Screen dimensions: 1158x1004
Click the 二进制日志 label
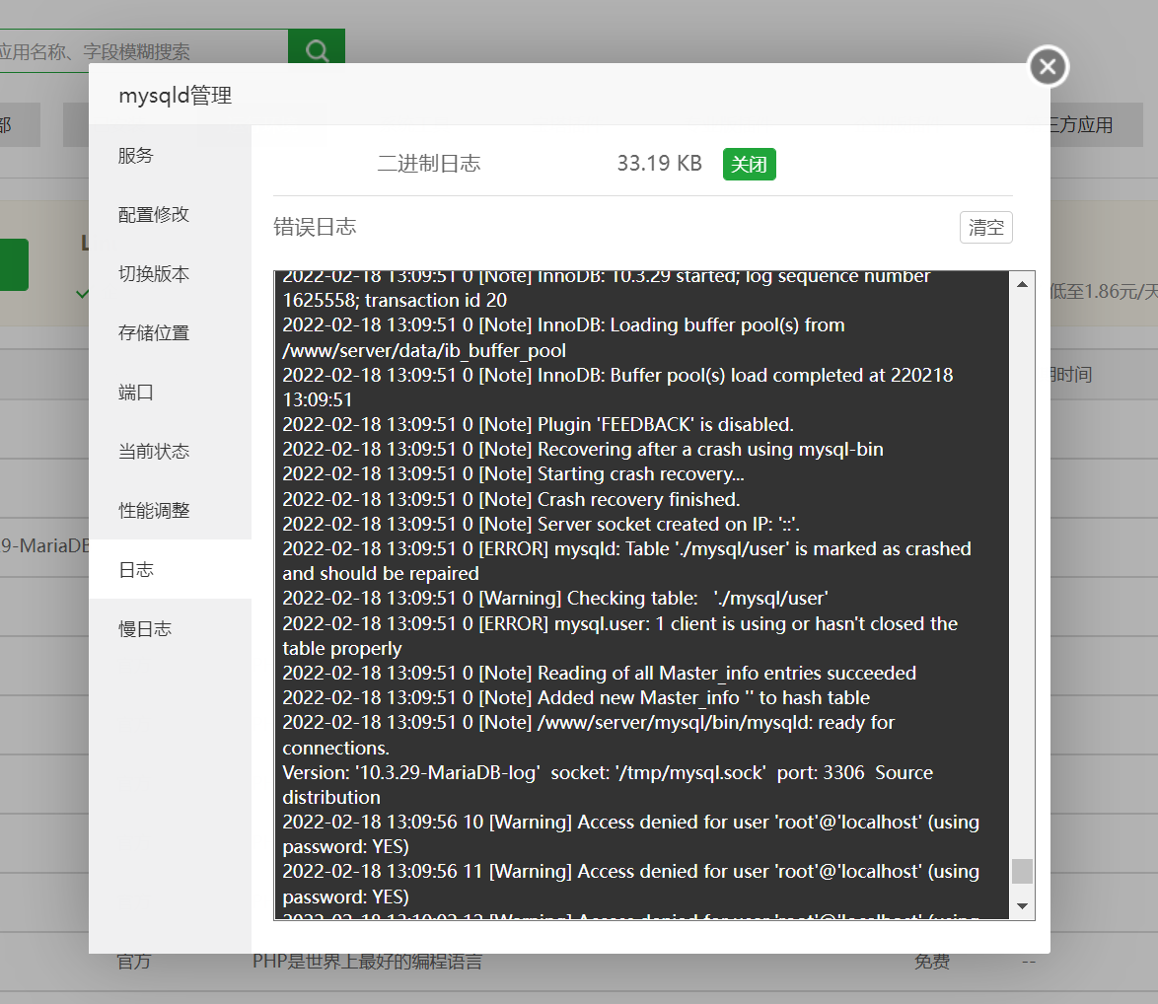click(429, 163)
